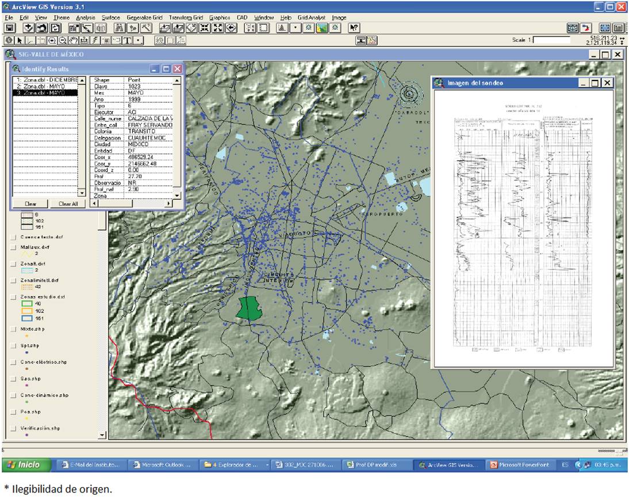
Task: Choose the Text label tool
Action: pos(127,40)
